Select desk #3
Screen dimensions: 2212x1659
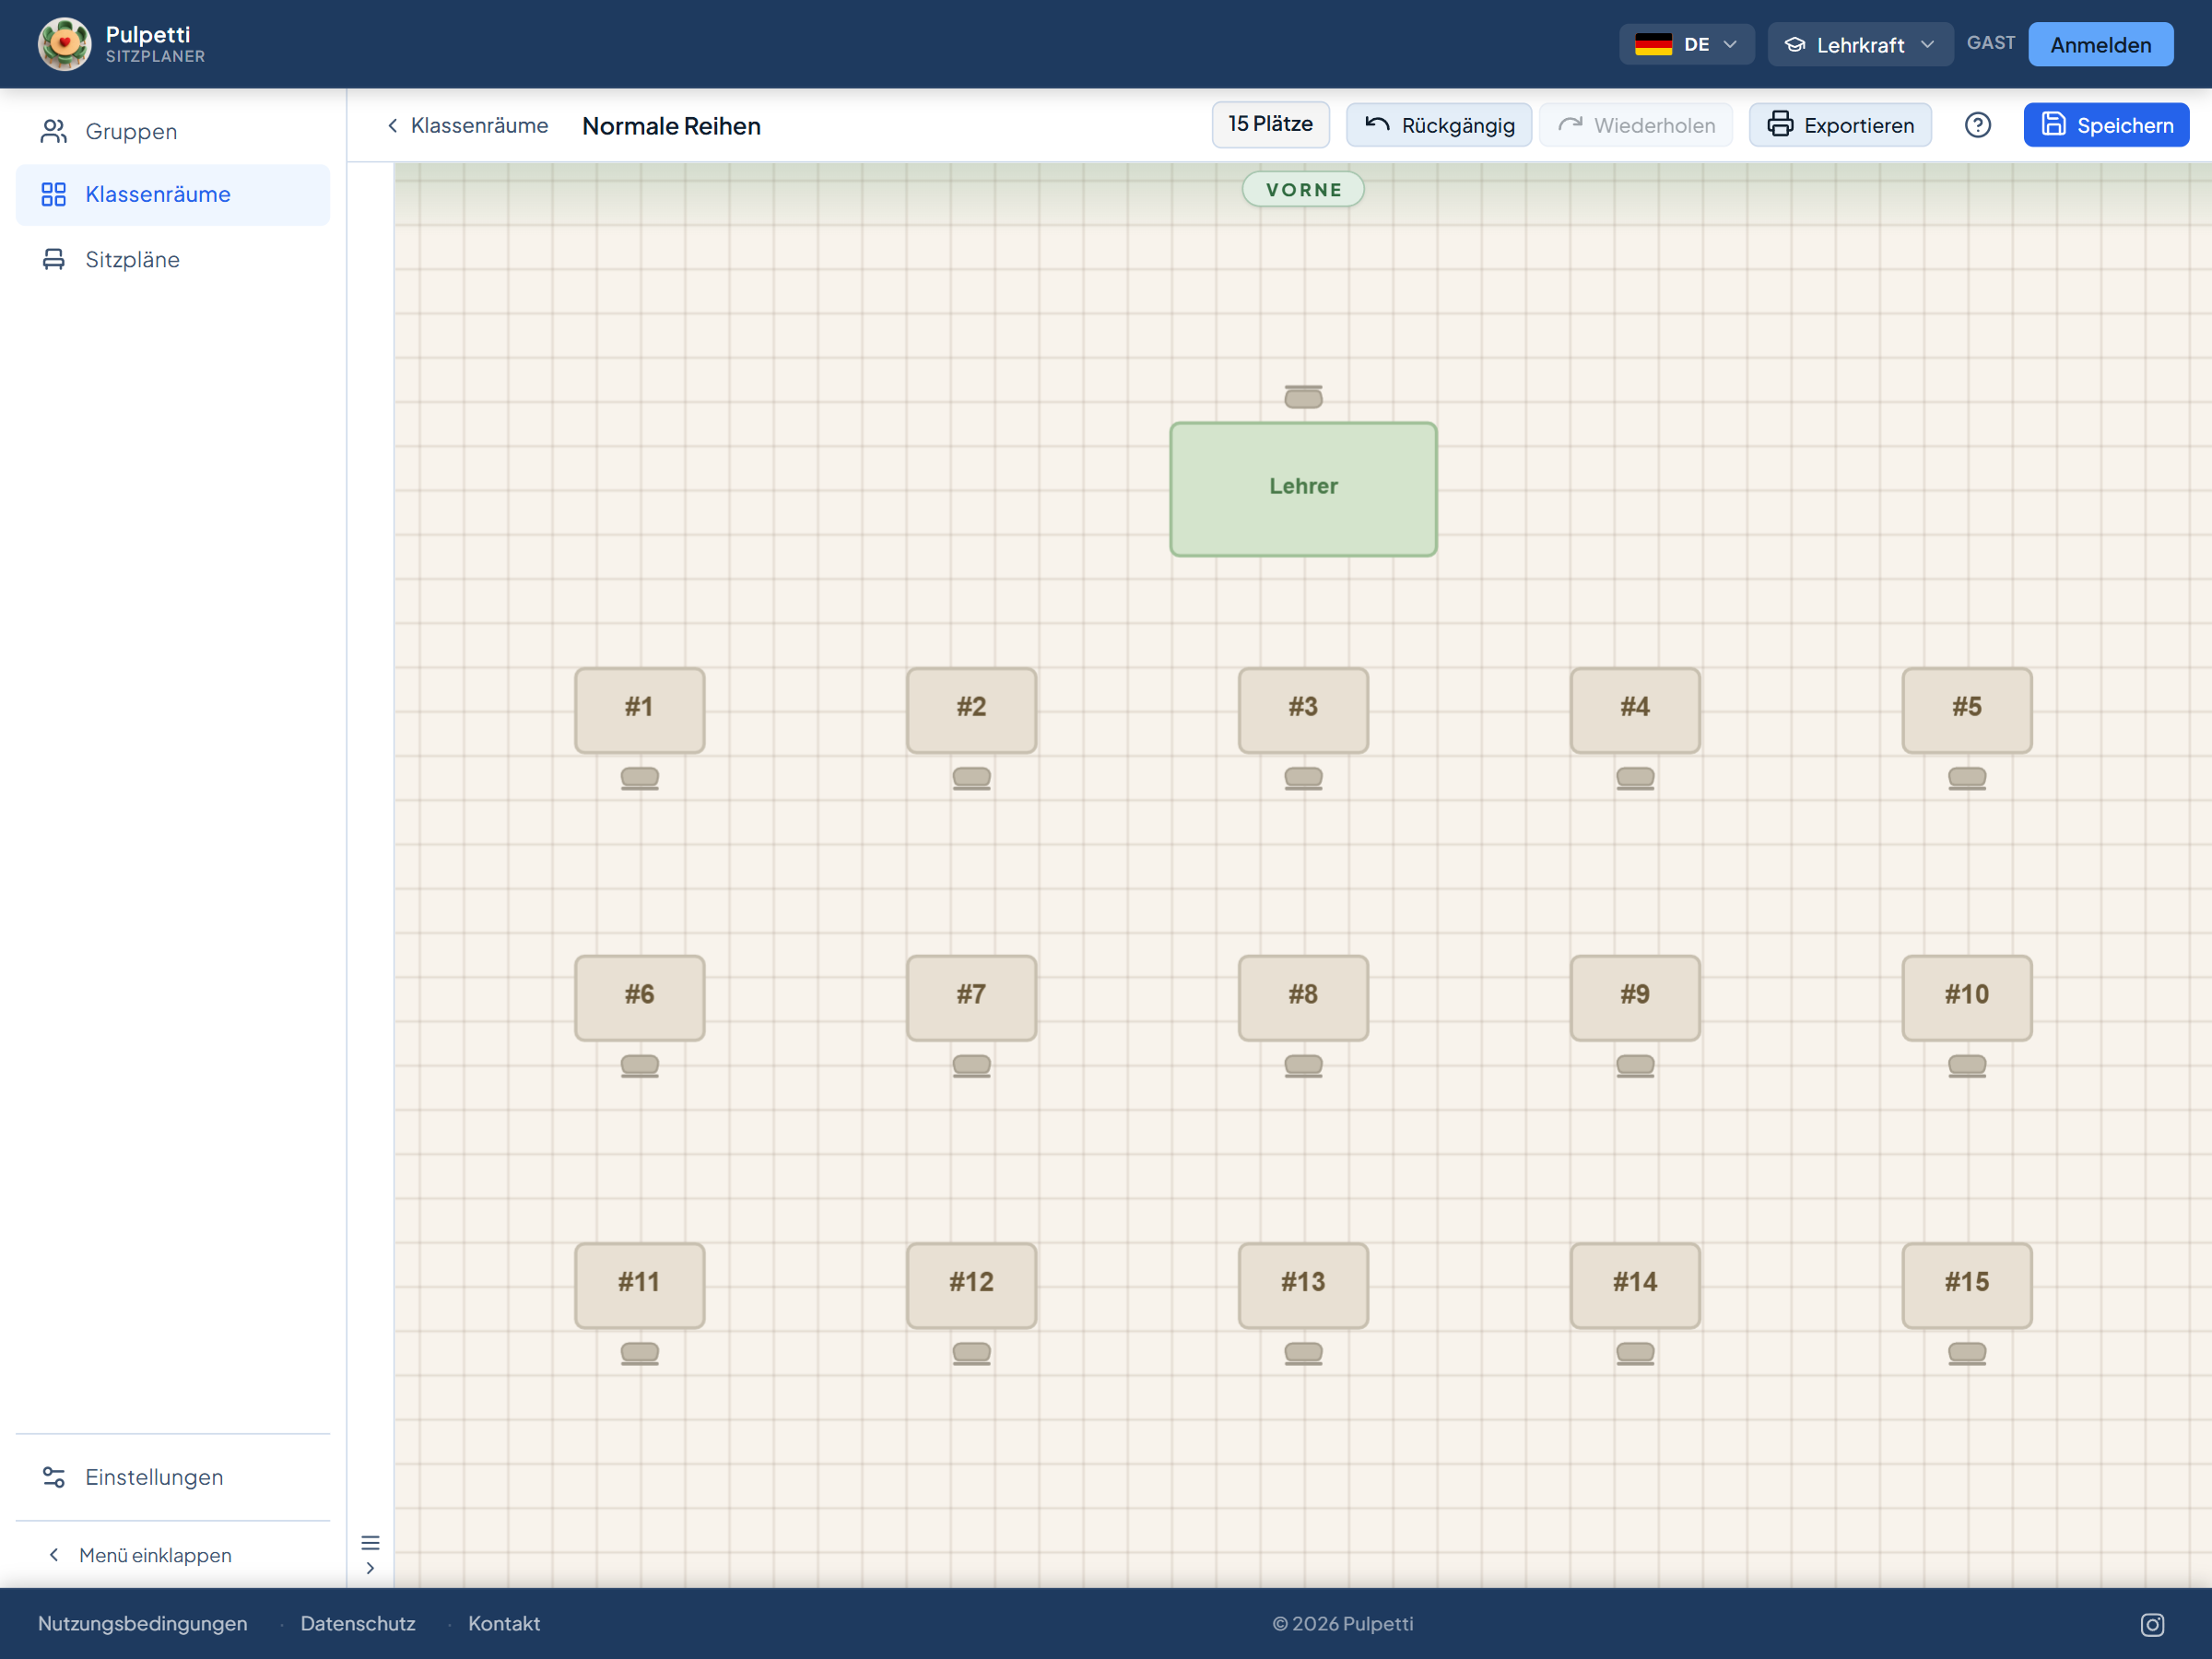click(x=1303, y=710)
